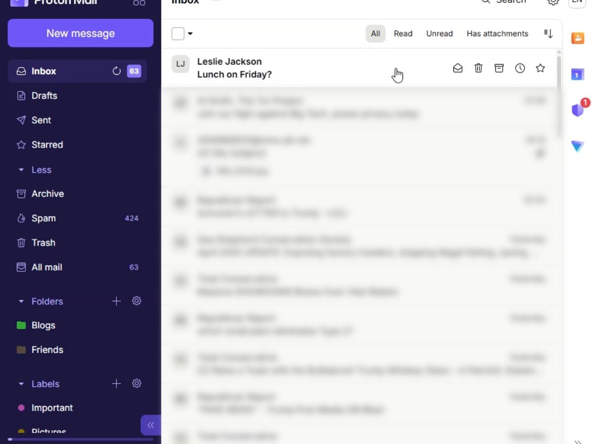Open the app switcher grid icon

[x=139, y=2]
